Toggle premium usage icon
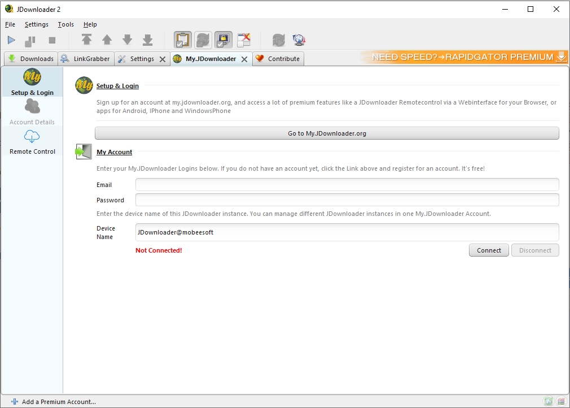The width and height of the screenshot is (570, 408). tap(223, 40)
